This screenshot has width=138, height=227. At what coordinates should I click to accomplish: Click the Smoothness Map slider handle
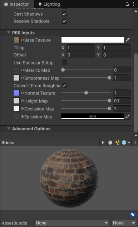tap(109, 78)
